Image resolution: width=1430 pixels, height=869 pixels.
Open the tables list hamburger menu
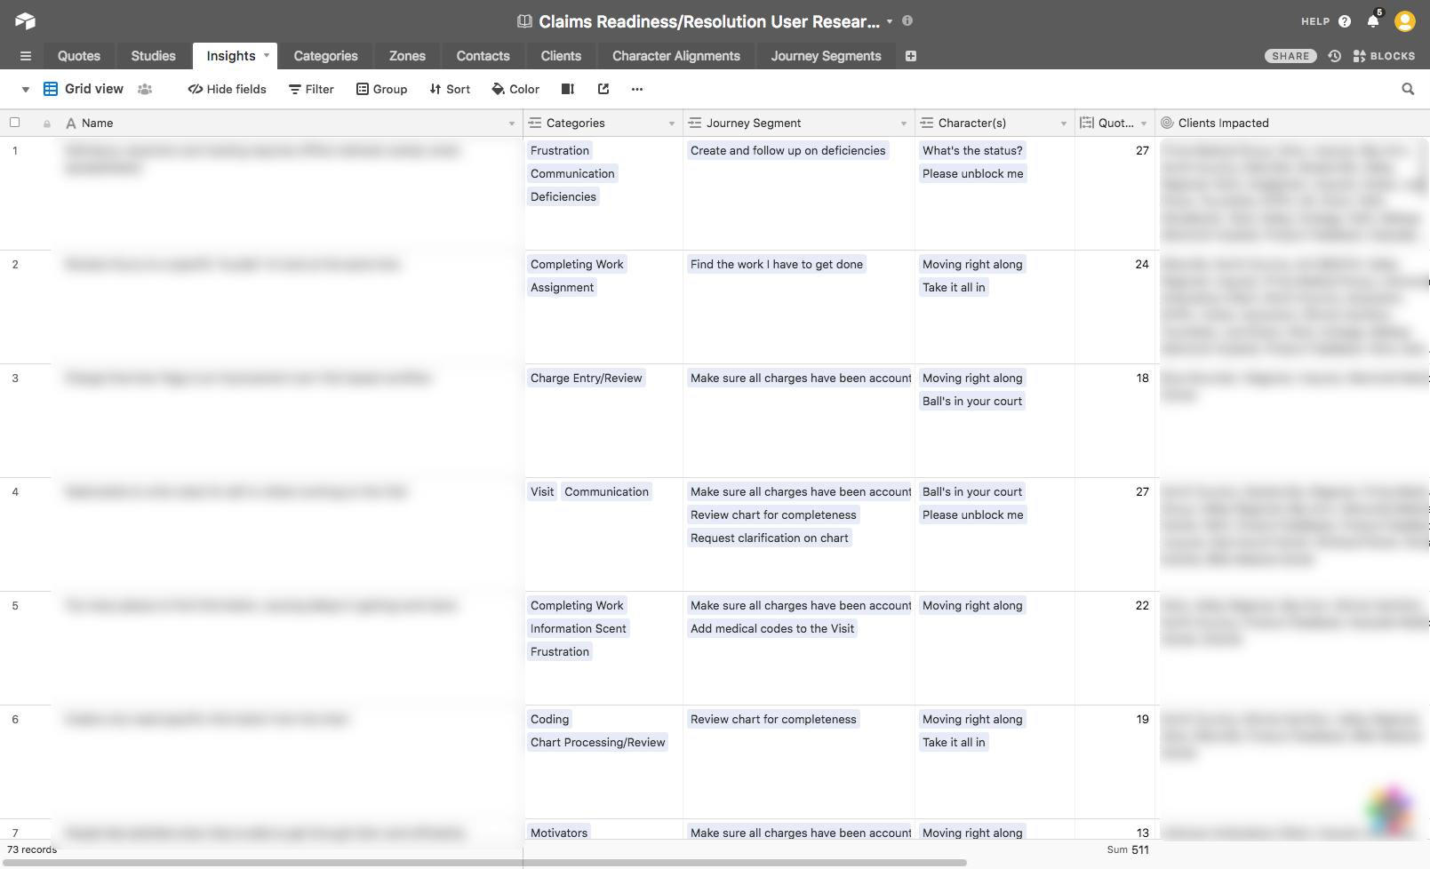click(x=26, y=56)
